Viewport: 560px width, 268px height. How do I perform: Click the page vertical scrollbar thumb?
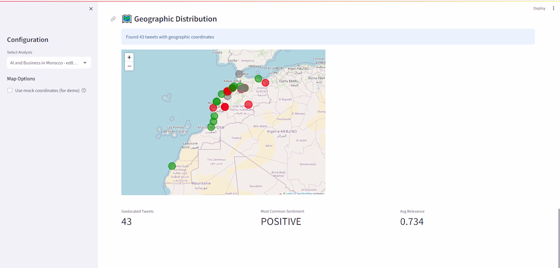click(558, 237)
